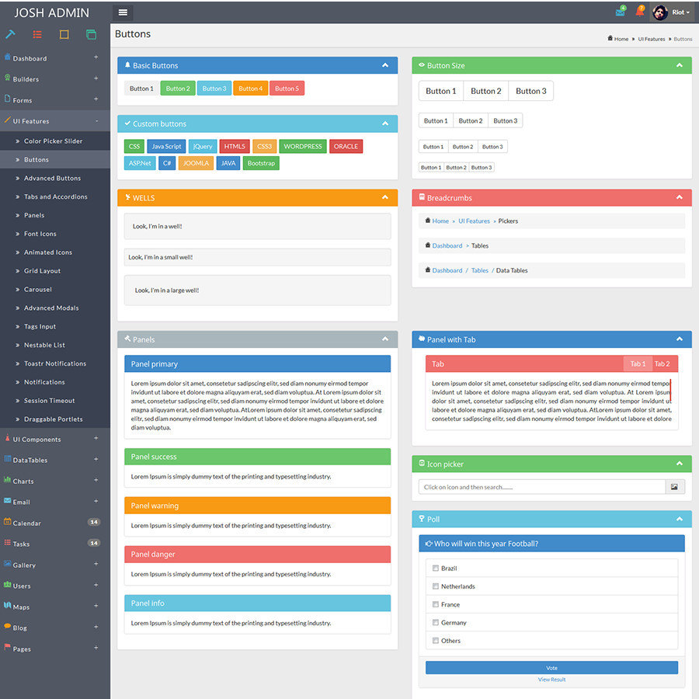
Task: Click the image icon beside the icon picker field
Action: pos(675,486)
